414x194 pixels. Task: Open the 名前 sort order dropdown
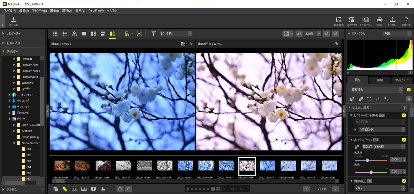click(176, 33)
